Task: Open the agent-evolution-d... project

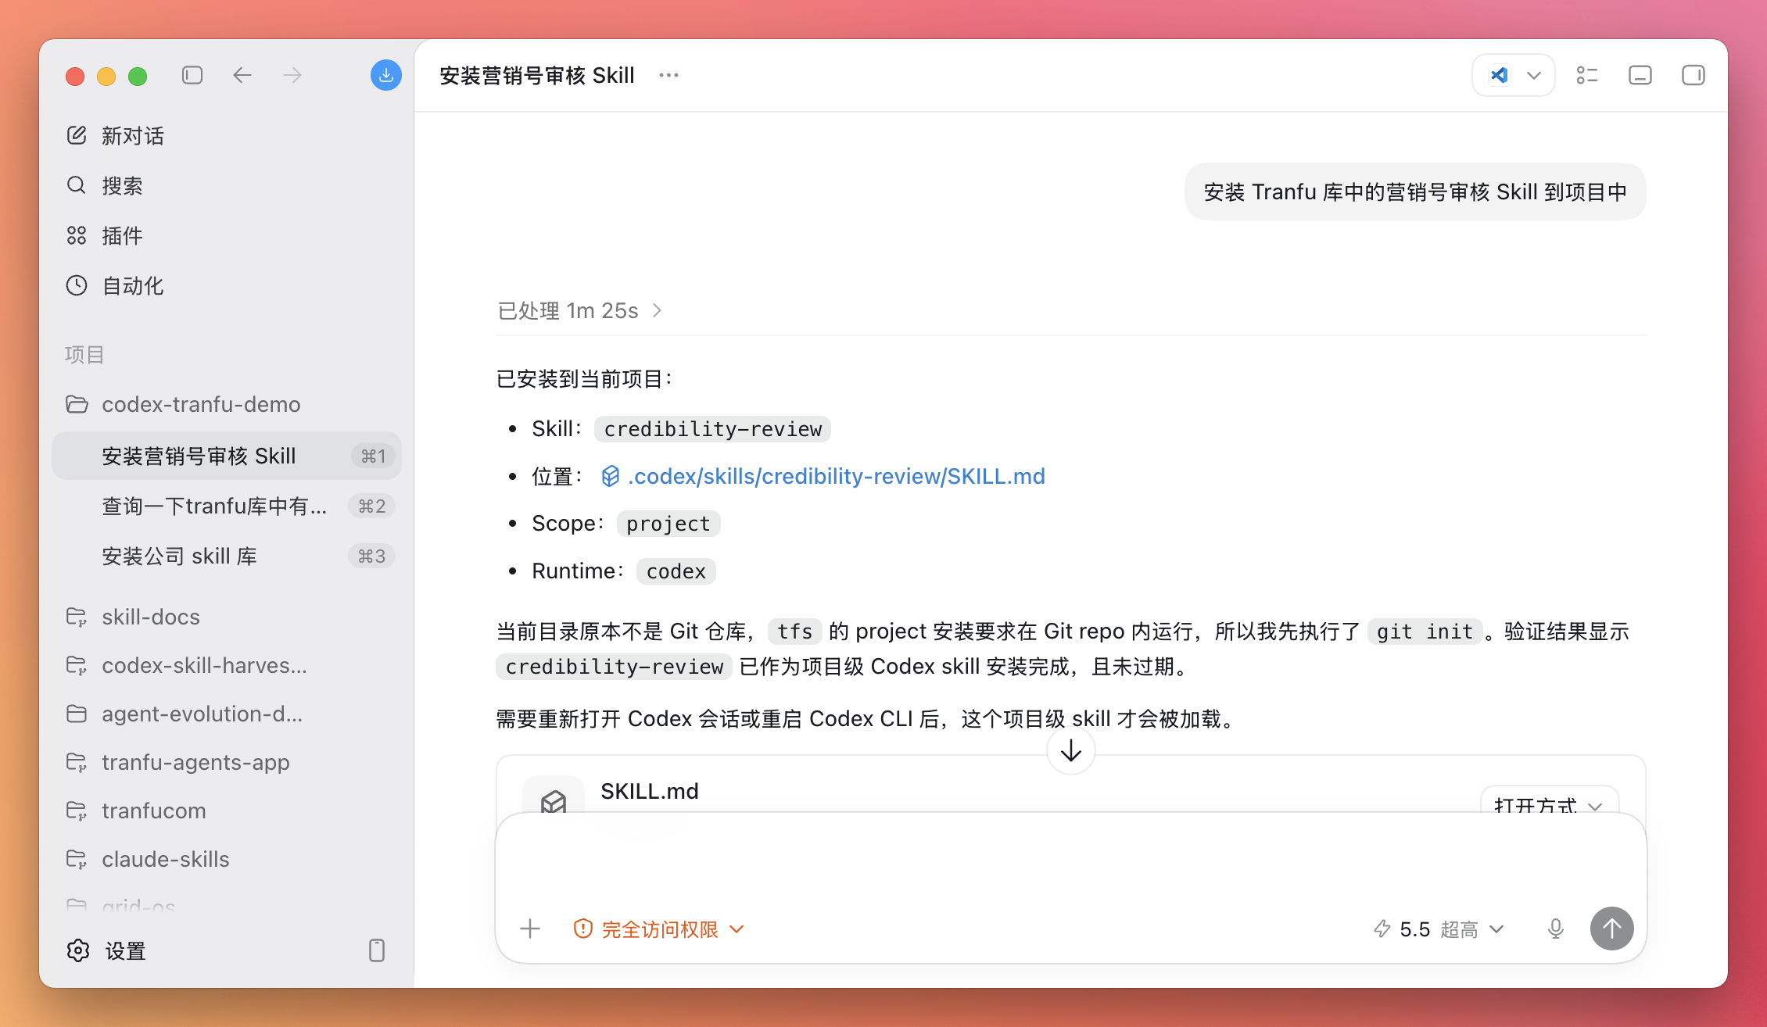Action: [x=227, y=714]
